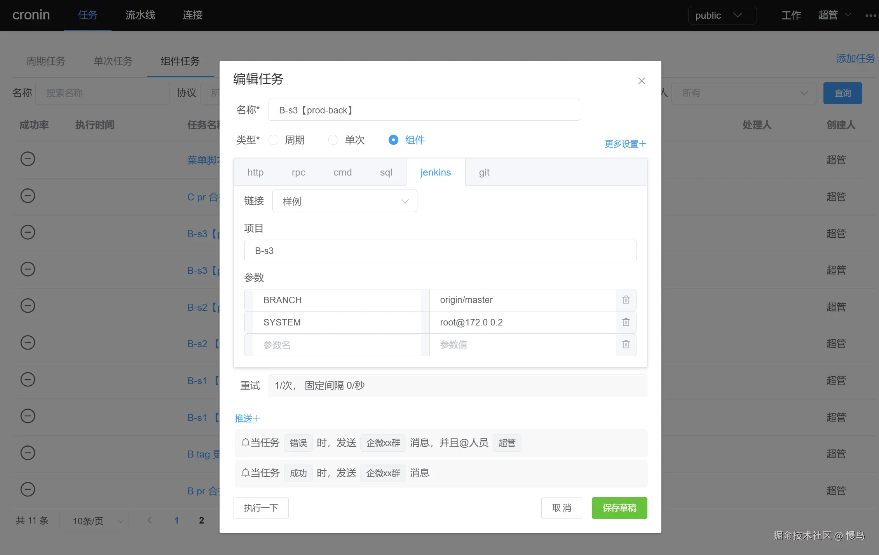Click the minus circle icon in first table row

point(28,159)
